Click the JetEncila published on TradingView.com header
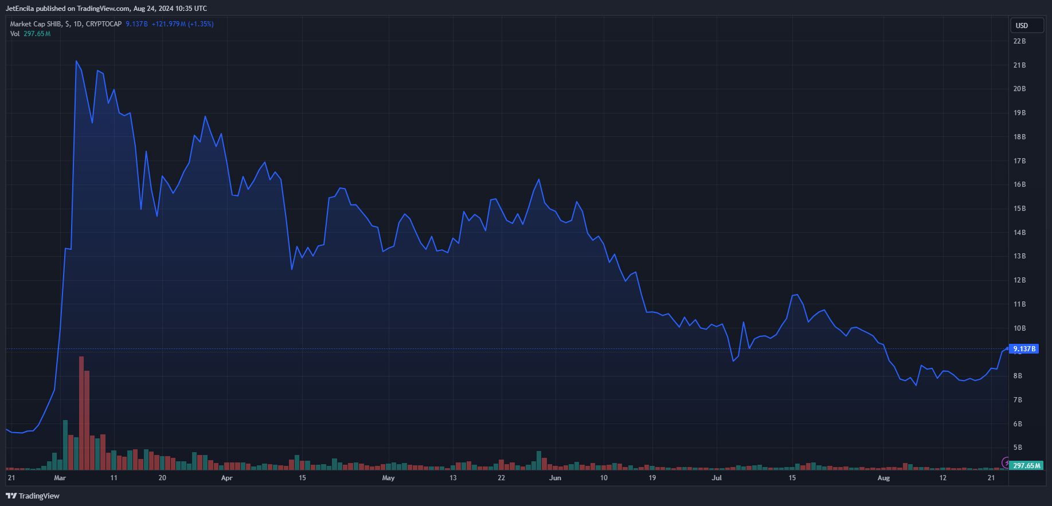 click(106, 9)
